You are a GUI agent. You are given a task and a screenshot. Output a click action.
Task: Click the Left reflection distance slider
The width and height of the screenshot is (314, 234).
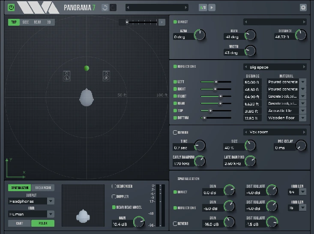tap(216, 82)
